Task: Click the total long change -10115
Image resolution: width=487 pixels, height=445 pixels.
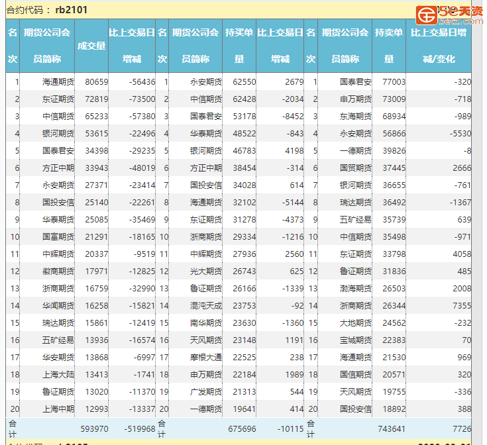Action: click(x=291, y=429)
